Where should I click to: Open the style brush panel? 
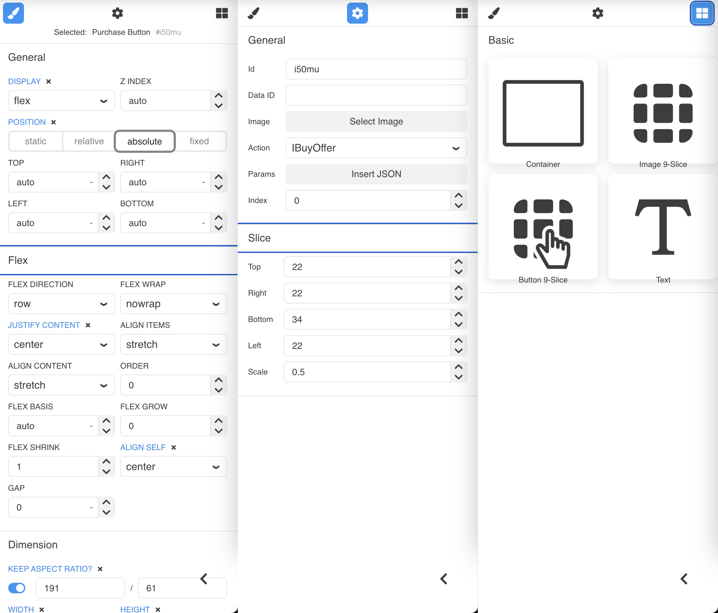point(13,13)
